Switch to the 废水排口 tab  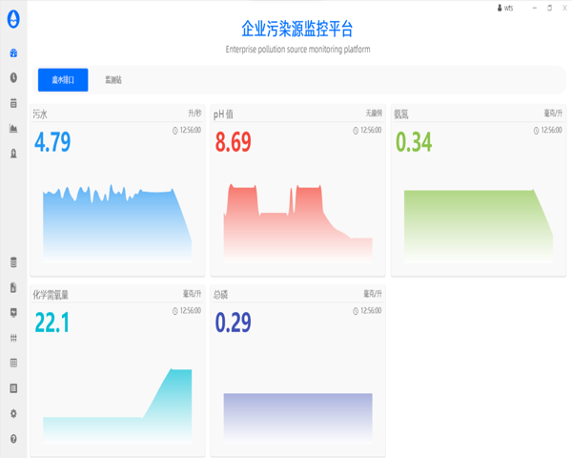pos(63,80)
